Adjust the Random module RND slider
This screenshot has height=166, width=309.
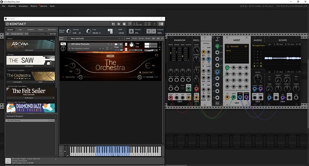[x=182, y=54]
